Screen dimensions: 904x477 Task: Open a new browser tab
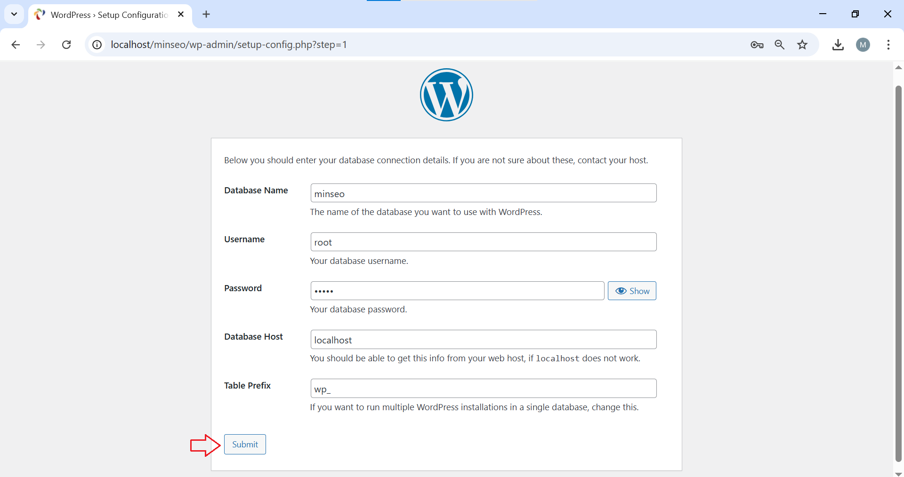tap(206, 14)
